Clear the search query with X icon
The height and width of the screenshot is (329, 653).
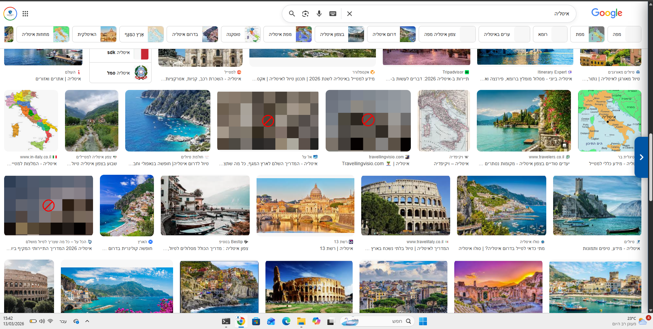pos(350,14)
